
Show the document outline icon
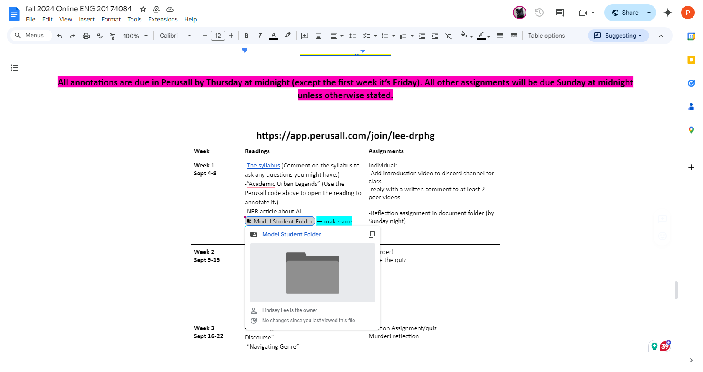15,68
